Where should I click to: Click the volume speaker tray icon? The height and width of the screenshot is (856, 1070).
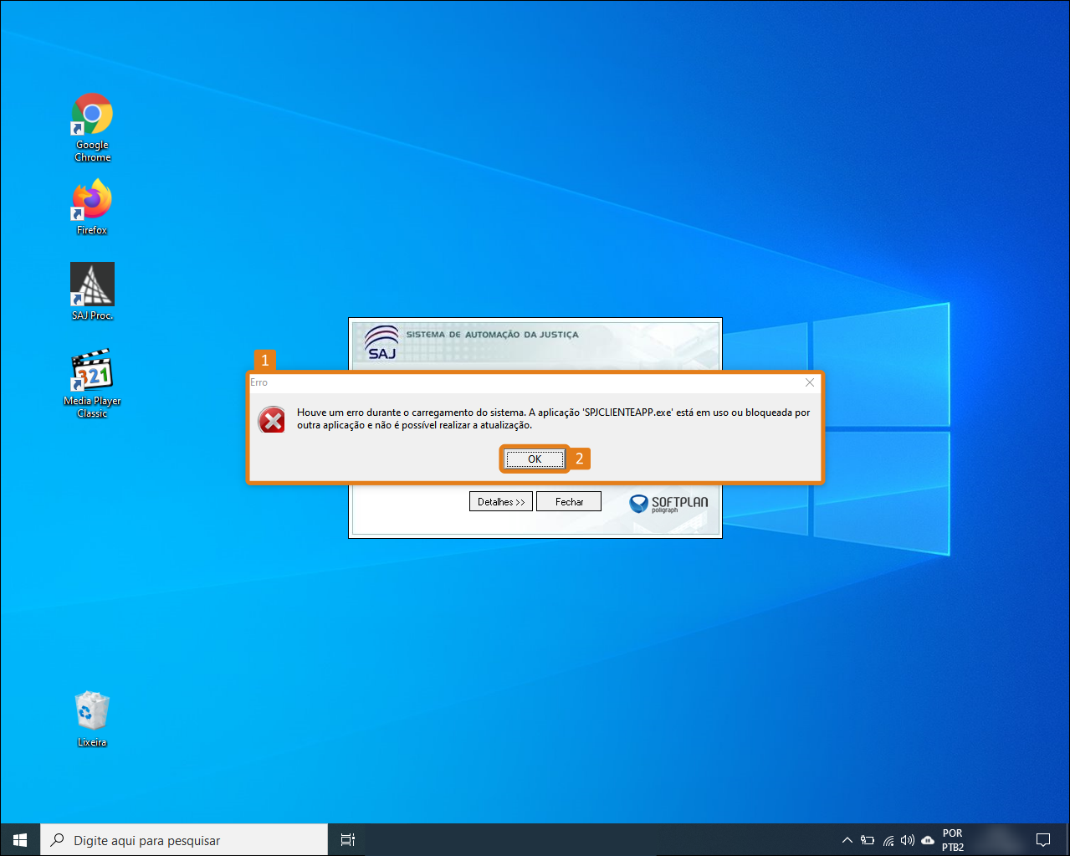(x=908, y=839)
